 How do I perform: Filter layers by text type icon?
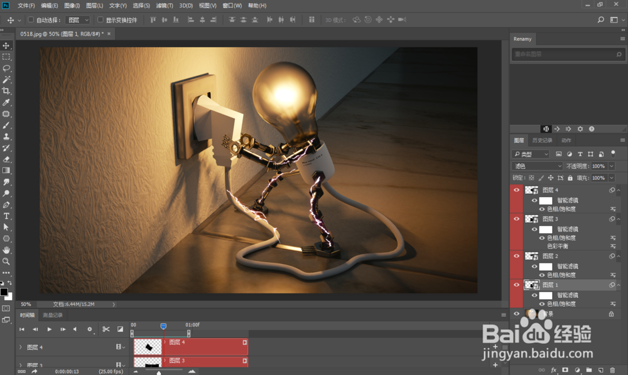[580, 154]
